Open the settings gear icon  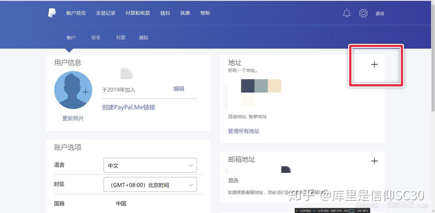point(363,13)
